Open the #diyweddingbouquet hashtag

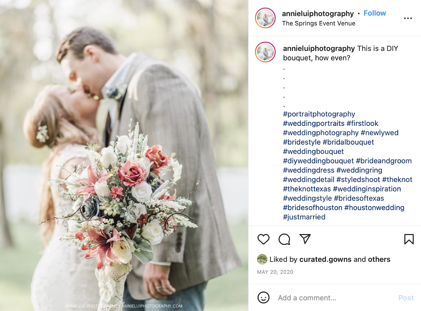318,161
